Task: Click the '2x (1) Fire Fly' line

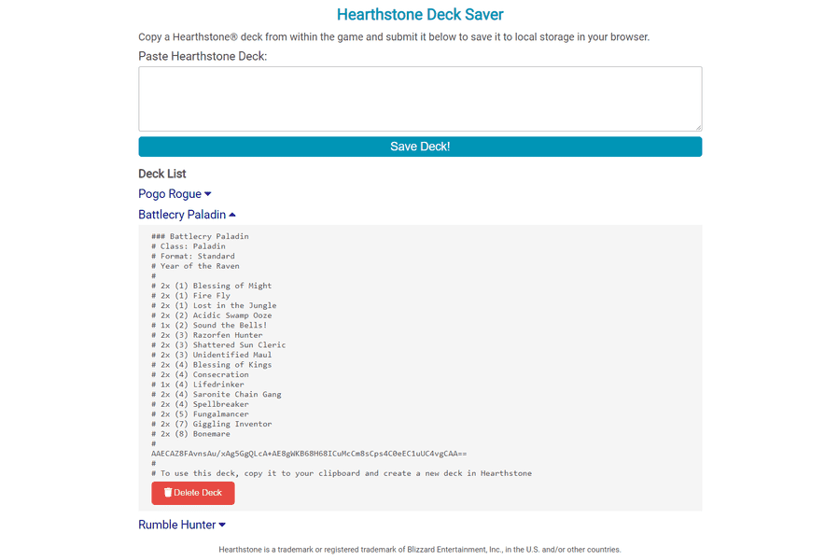Action: click(x=190, y=296)
